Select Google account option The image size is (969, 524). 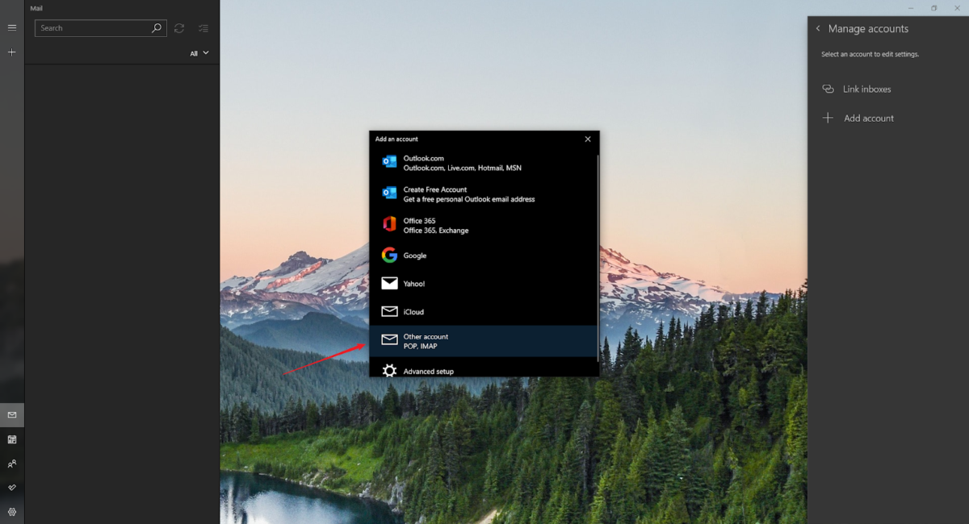coord(483,256)
